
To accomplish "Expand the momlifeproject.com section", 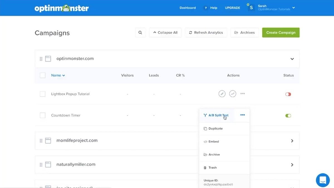I will [292, 141].
